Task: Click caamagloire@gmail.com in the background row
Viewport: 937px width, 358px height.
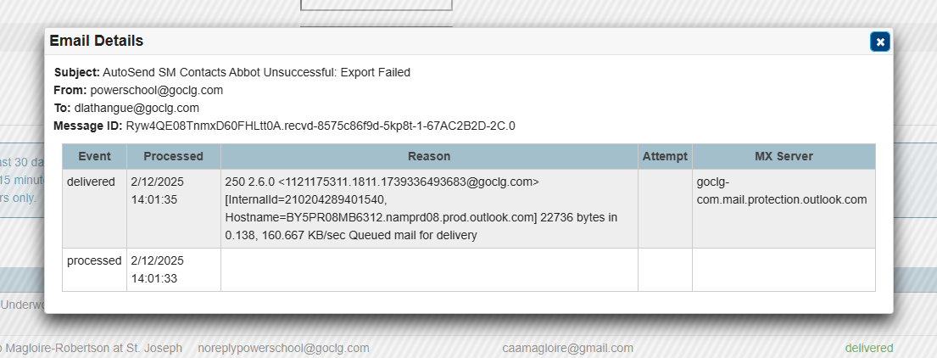Action: click(x=567, y=348)
